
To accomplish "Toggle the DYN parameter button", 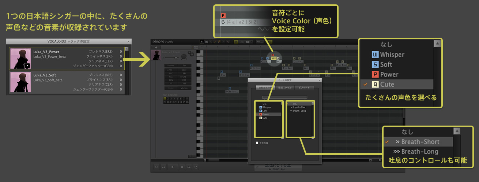I will tap(184, 70).
